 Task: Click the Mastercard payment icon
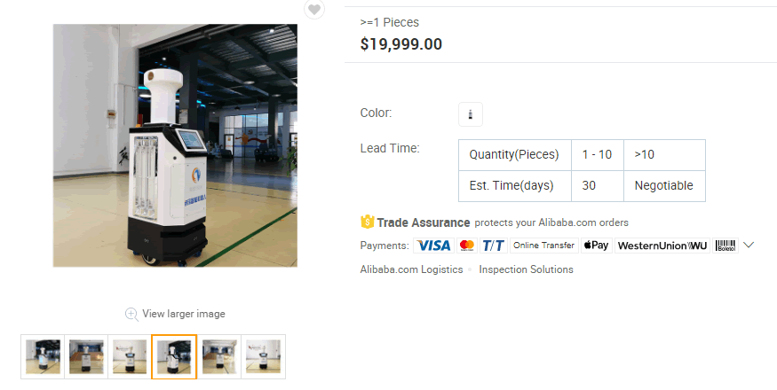coord(467,246)
